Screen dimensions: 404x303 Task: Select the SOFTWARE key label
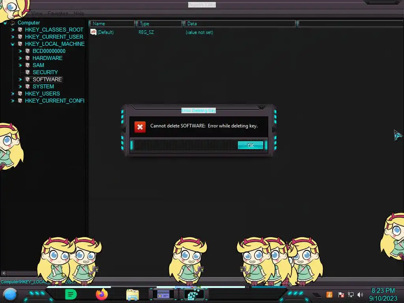pos(47,79)
